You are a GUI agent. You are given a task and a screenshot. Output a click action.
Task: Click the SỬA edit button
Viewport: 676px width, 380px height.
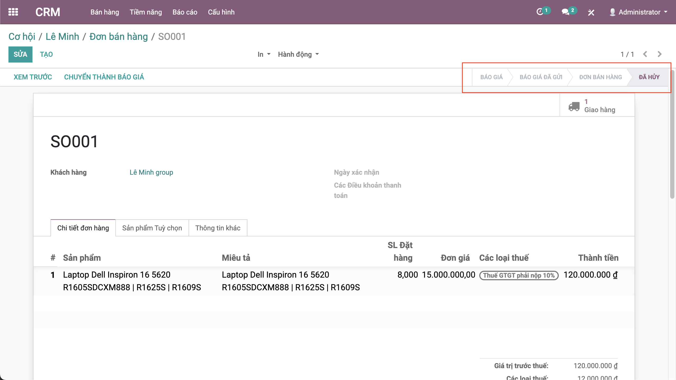(x=20, y=54)
